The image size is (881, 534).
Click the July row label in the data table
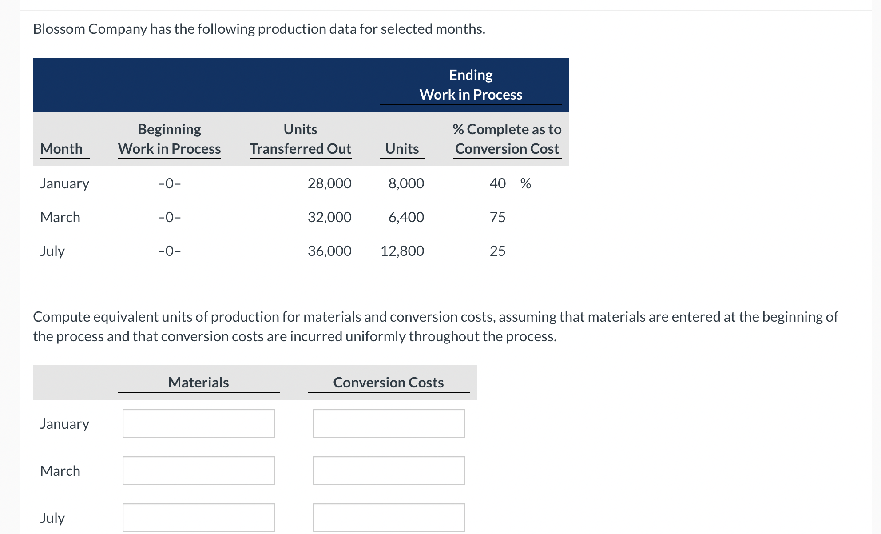tap(52, 251)
